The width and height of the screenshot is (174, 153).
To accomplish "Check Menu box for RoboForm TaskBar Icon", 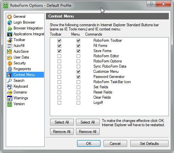I will tap(78, 82).
